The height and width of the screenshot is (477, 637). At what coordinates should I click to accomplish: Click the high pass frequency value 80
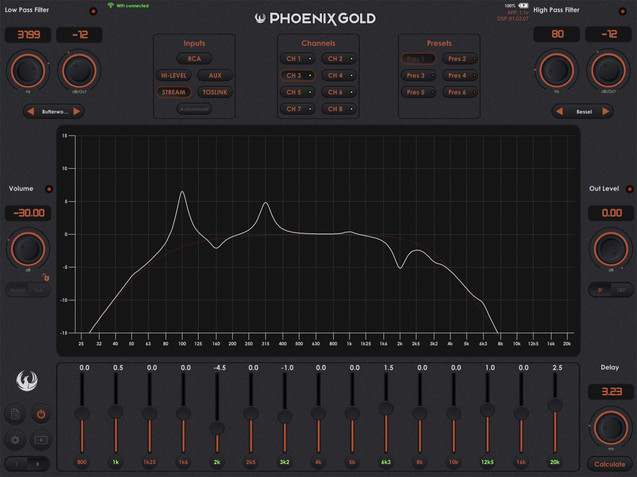tap(557, 34)
